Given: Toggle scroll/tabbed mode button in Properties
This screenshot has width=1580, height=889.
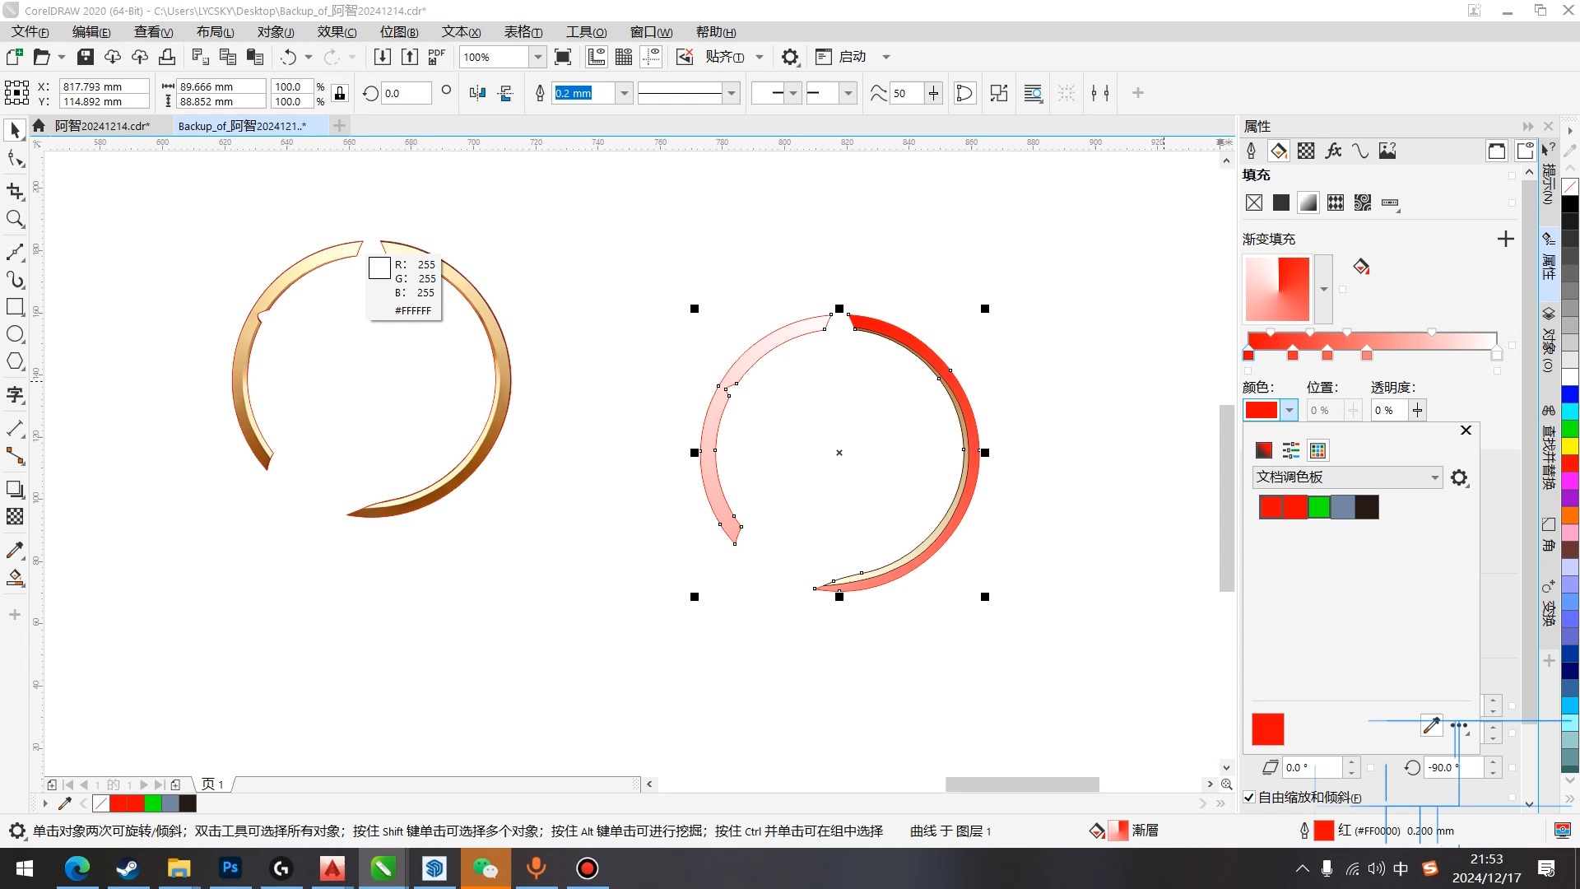Looking at the screenshot, I should coord(1497,151).
